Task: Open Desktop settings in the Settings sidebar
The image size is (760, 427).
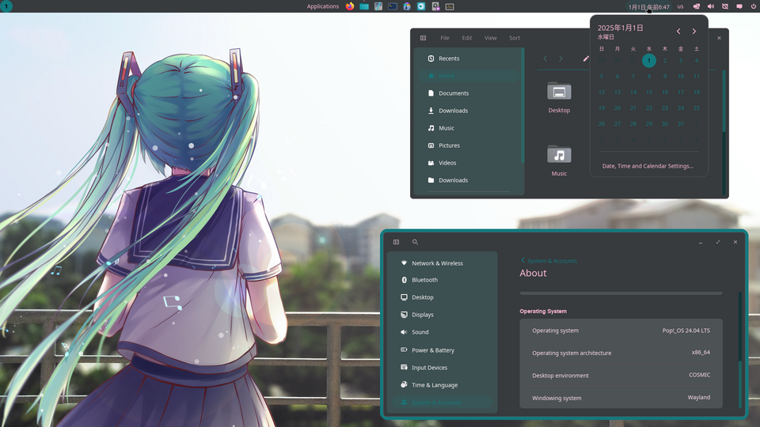Action: (x=442, y=297)
